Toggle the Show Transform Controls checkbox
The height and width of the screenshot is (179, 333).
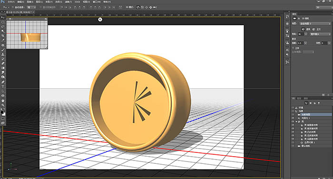coord(40,7)
